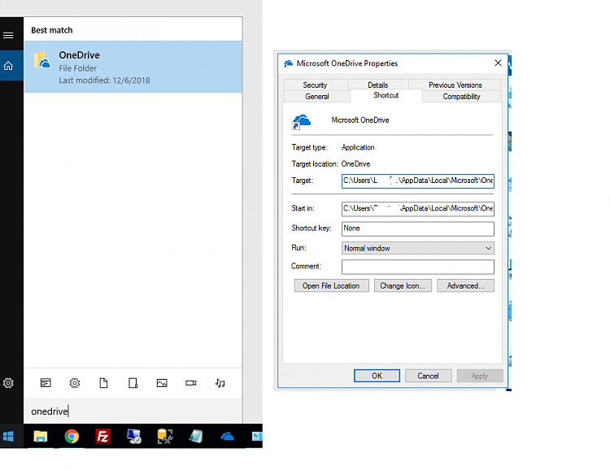The image size is (610, 470).
Task: Click OneDrive folder icon in best match
Action: point(42,60)
